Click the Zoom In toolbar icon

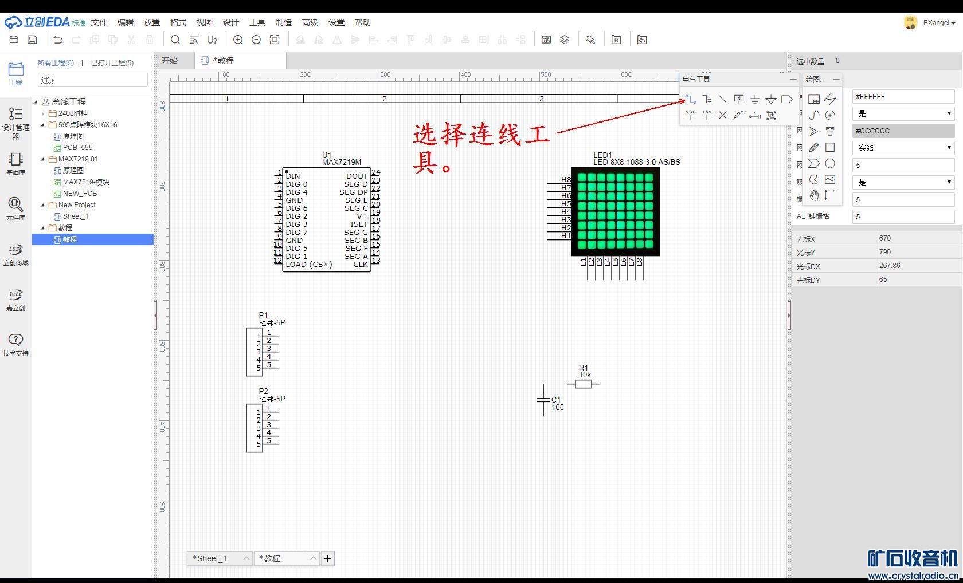pos(238,40)
